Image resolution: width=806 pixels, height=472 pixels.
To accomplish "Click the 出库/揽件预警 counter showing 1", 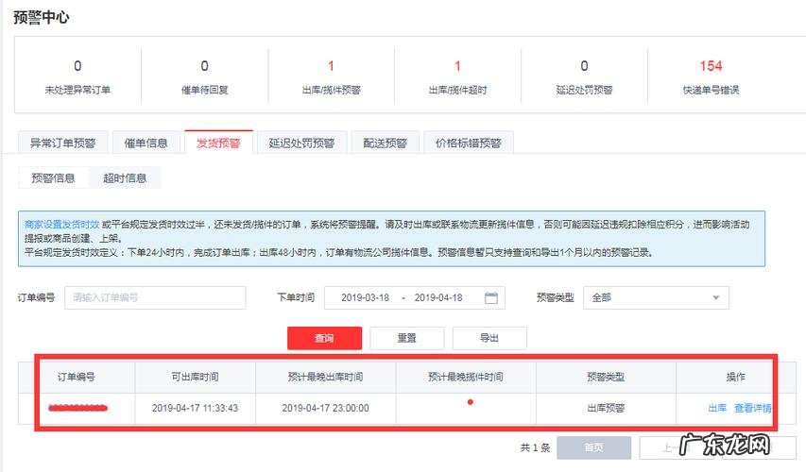I will coord(331,67).
